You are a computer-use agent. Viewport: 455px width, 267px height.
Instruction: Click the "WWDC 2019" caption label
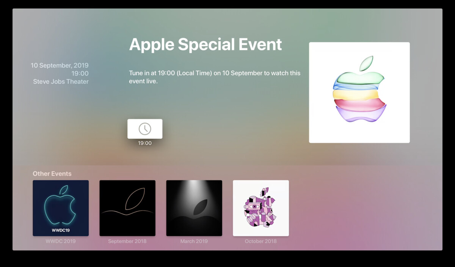coord(61,241)
